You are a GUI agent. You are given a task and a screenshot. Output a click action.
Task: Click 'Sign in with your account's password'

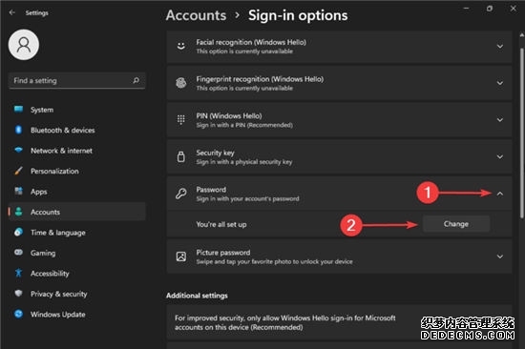point(248,198)
